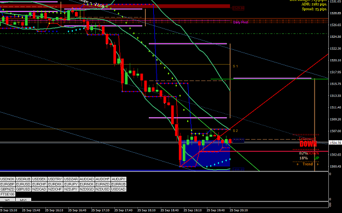Viewport: 342px width, 213px height.
Task: Click the 1507.00 price scale value
Action: (x=335, y=131)
